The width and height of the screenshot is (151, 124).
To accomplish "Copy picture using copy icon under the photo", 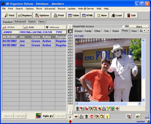I will pos(91,109).
